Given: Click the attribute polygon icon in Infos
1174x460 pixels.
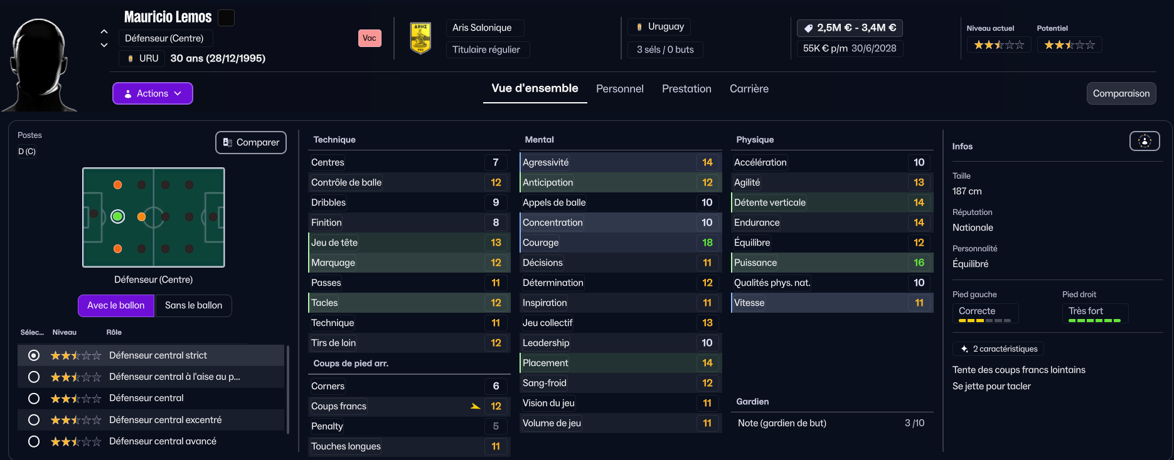Looking at the screenshot, I should tap(1144, 141).
